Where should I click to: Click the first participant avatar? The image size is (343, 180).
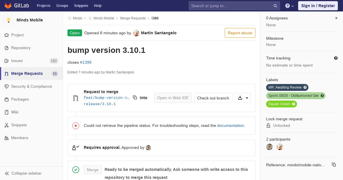point(270,147)
